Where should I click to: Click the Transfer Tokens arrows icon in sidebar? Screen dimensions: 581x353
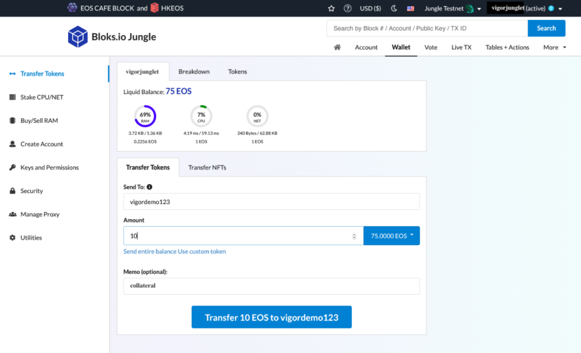pyautogui.click(x=12, y=73)
